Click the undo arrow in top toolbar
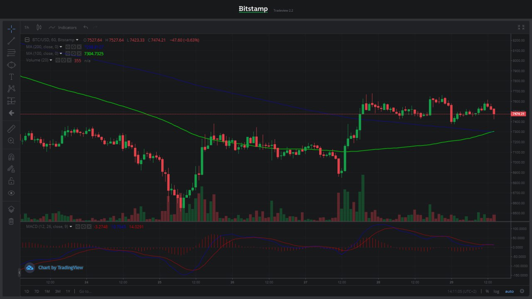This screenshot has width=532, height=299. pos(86,27)
